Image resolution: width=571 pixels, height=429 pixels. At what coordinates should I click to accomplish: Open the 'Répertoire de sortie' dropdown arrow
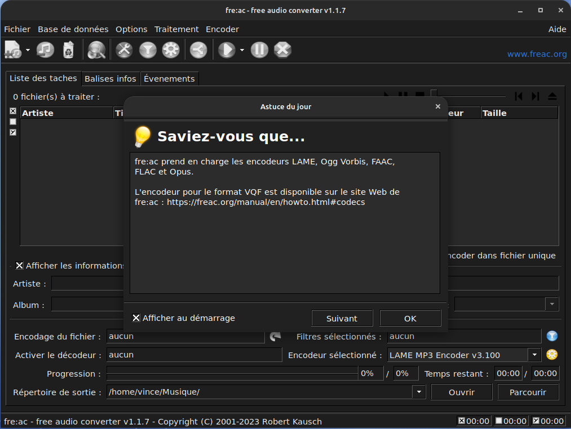point(419,392)
